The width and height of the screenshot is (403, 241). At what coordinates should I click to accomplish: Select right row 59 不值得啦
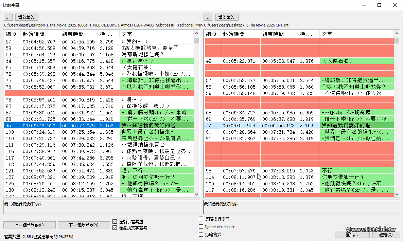point(299,93)
